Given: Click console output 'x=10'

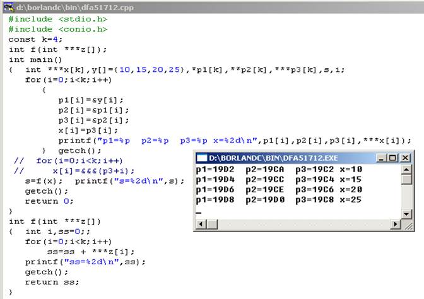Looking at the screenshot, I should pyautogui.click(x=351, y=170).
